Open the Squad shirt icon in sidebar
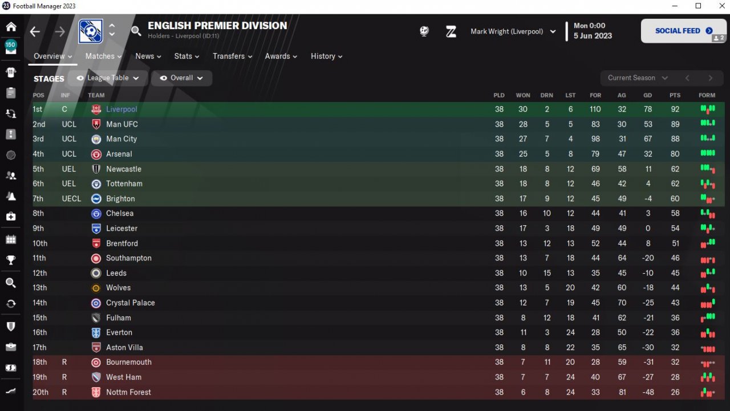The width and height of the screenshot is (730, 411). 11,72
